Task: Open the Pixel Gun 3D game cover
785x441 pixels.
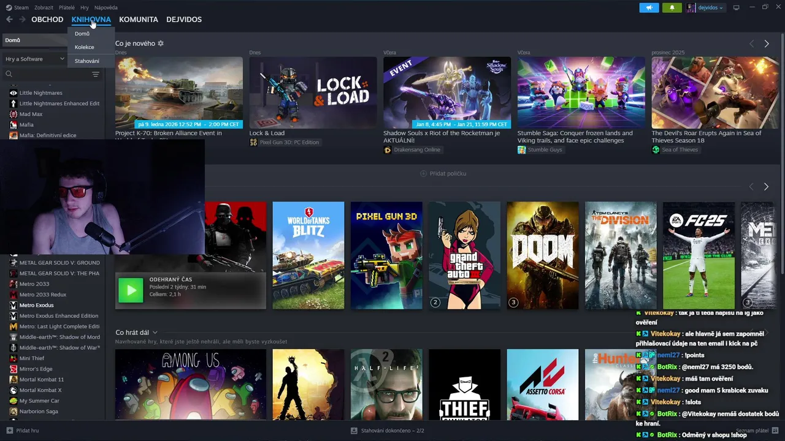Action: coord(386,255)
